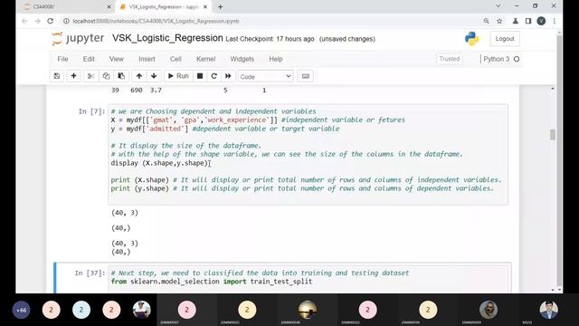Click the Python 3 kernel indicator circle
Image resolution: width=579 pixels, height=326 pixels.
click(x=517, y=59)
